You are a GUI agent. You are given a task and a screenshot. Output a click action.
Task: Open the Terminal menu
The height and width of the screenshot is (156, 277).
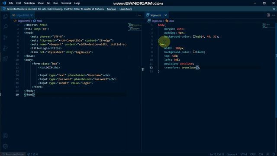[66, 3]
